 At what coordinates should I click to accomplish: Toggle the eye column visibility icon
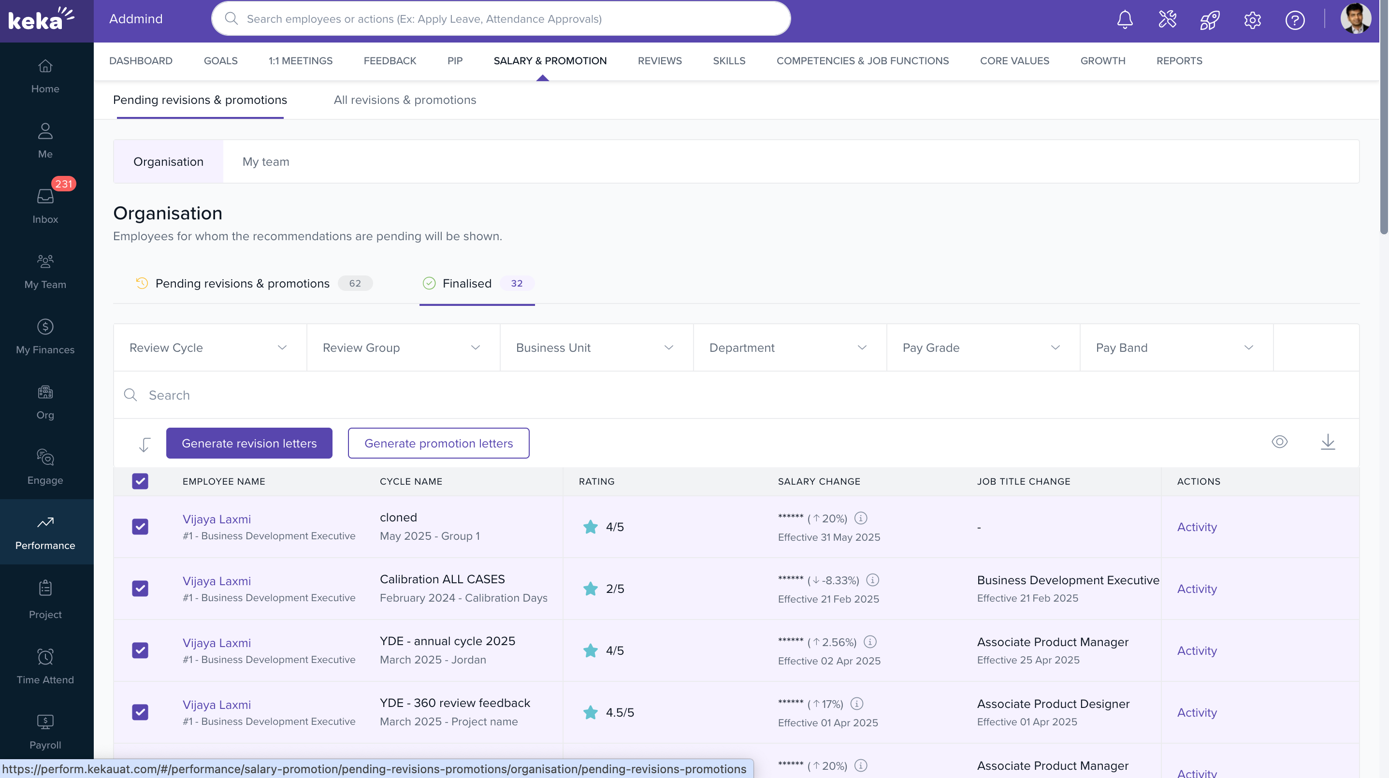click(x=1279, y=442)
